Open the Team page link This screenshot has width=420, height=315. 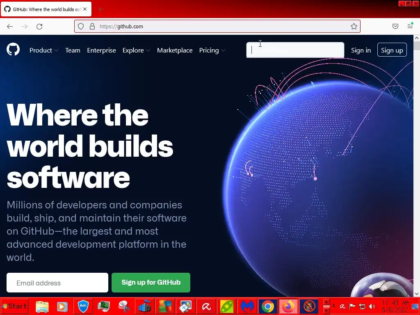pyautogui.click(x=73, y=50)
